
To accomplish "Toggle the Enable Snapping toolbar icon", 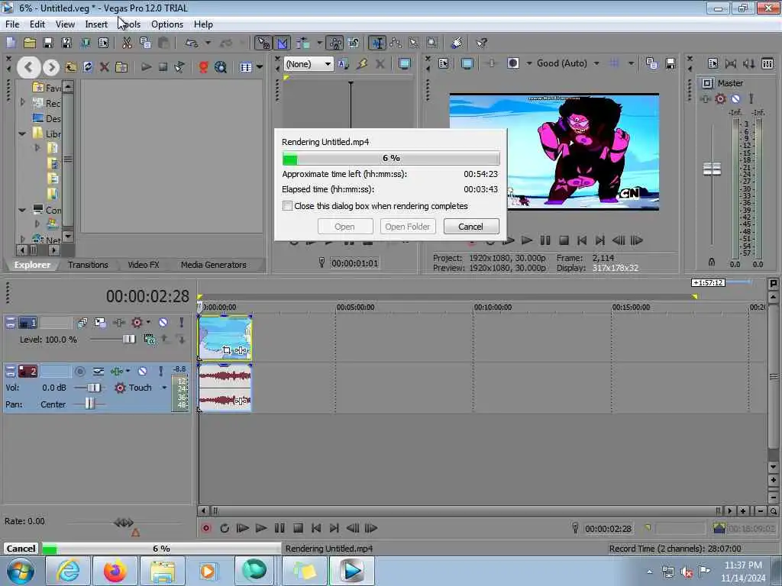I will click(x=263, y=43).
